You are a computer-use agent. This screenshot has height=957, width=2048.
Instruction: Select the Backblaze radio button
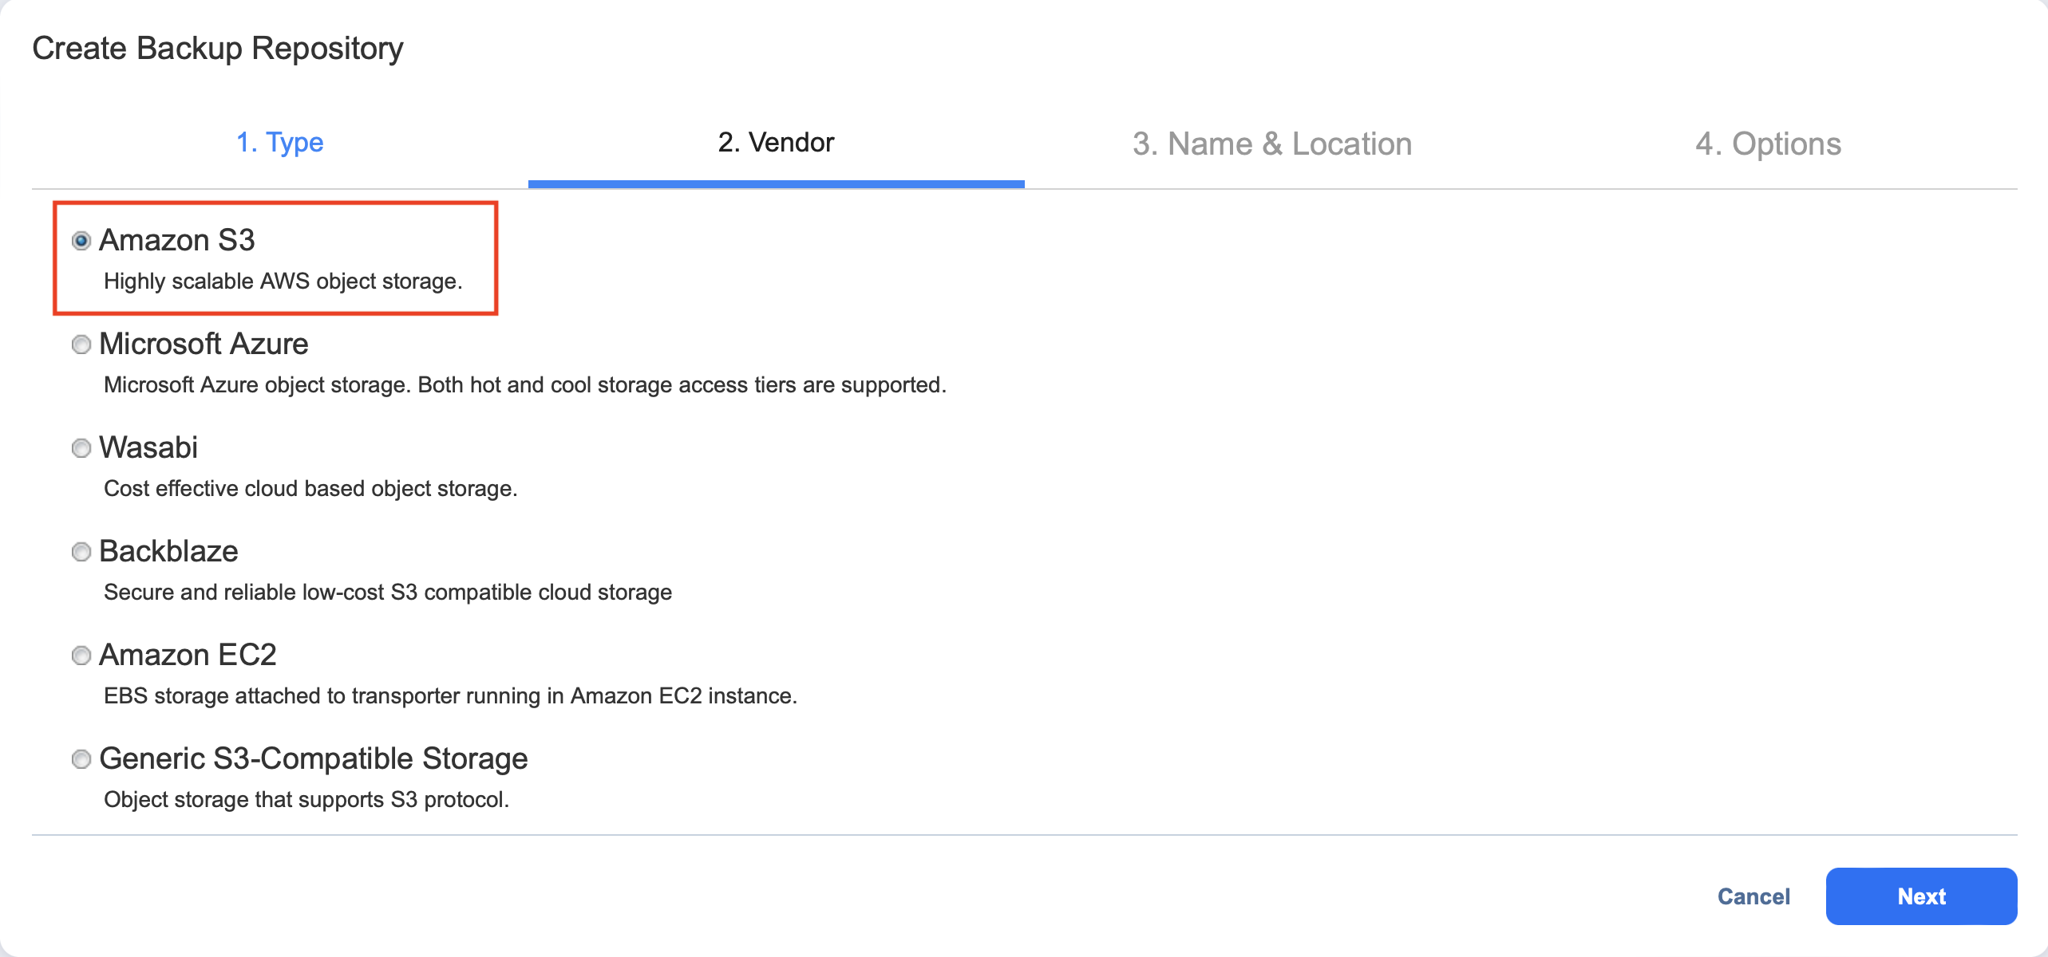click(81, 552)
